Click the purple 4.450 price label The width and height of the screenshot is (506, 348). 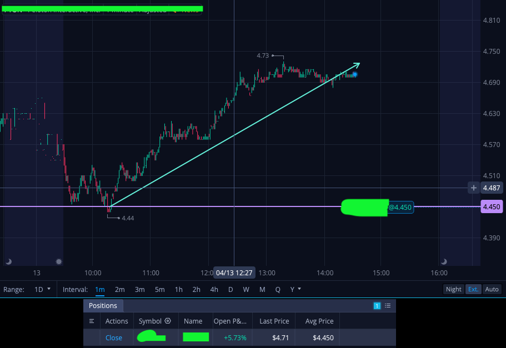(492, 206)
